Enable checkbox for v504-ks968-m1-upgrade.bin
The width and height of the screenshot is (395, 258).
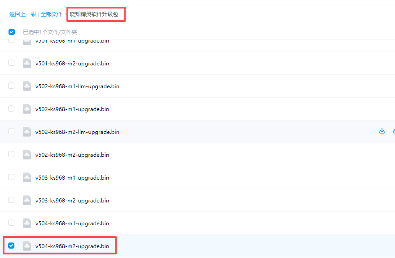coord(11,223)
